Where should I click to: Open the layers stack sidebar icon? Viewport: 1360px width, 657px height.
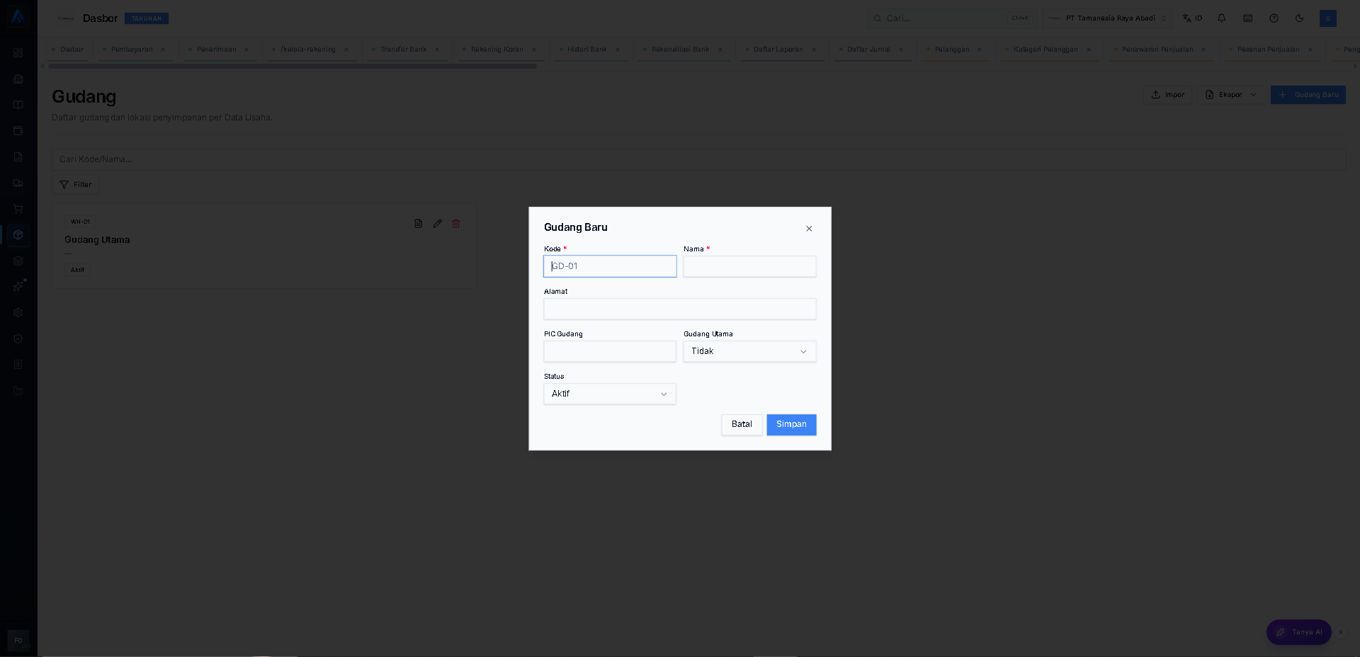(x=18, y=261)
